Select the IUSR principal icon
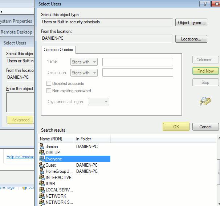 click(x=42, y=184)
